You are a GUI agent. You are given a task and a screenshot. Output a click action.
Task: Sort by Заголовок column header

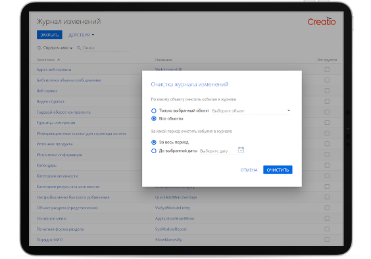(48, 60)
